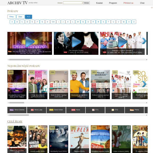Open the Program menu item

pos(113,3)
